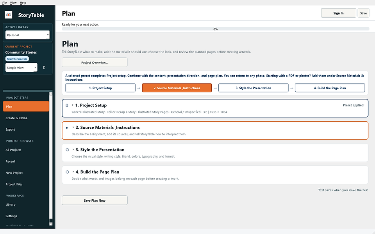Open Create & Refine step
The height and width of the screenshot is (234, 375).
click(26, 118)
